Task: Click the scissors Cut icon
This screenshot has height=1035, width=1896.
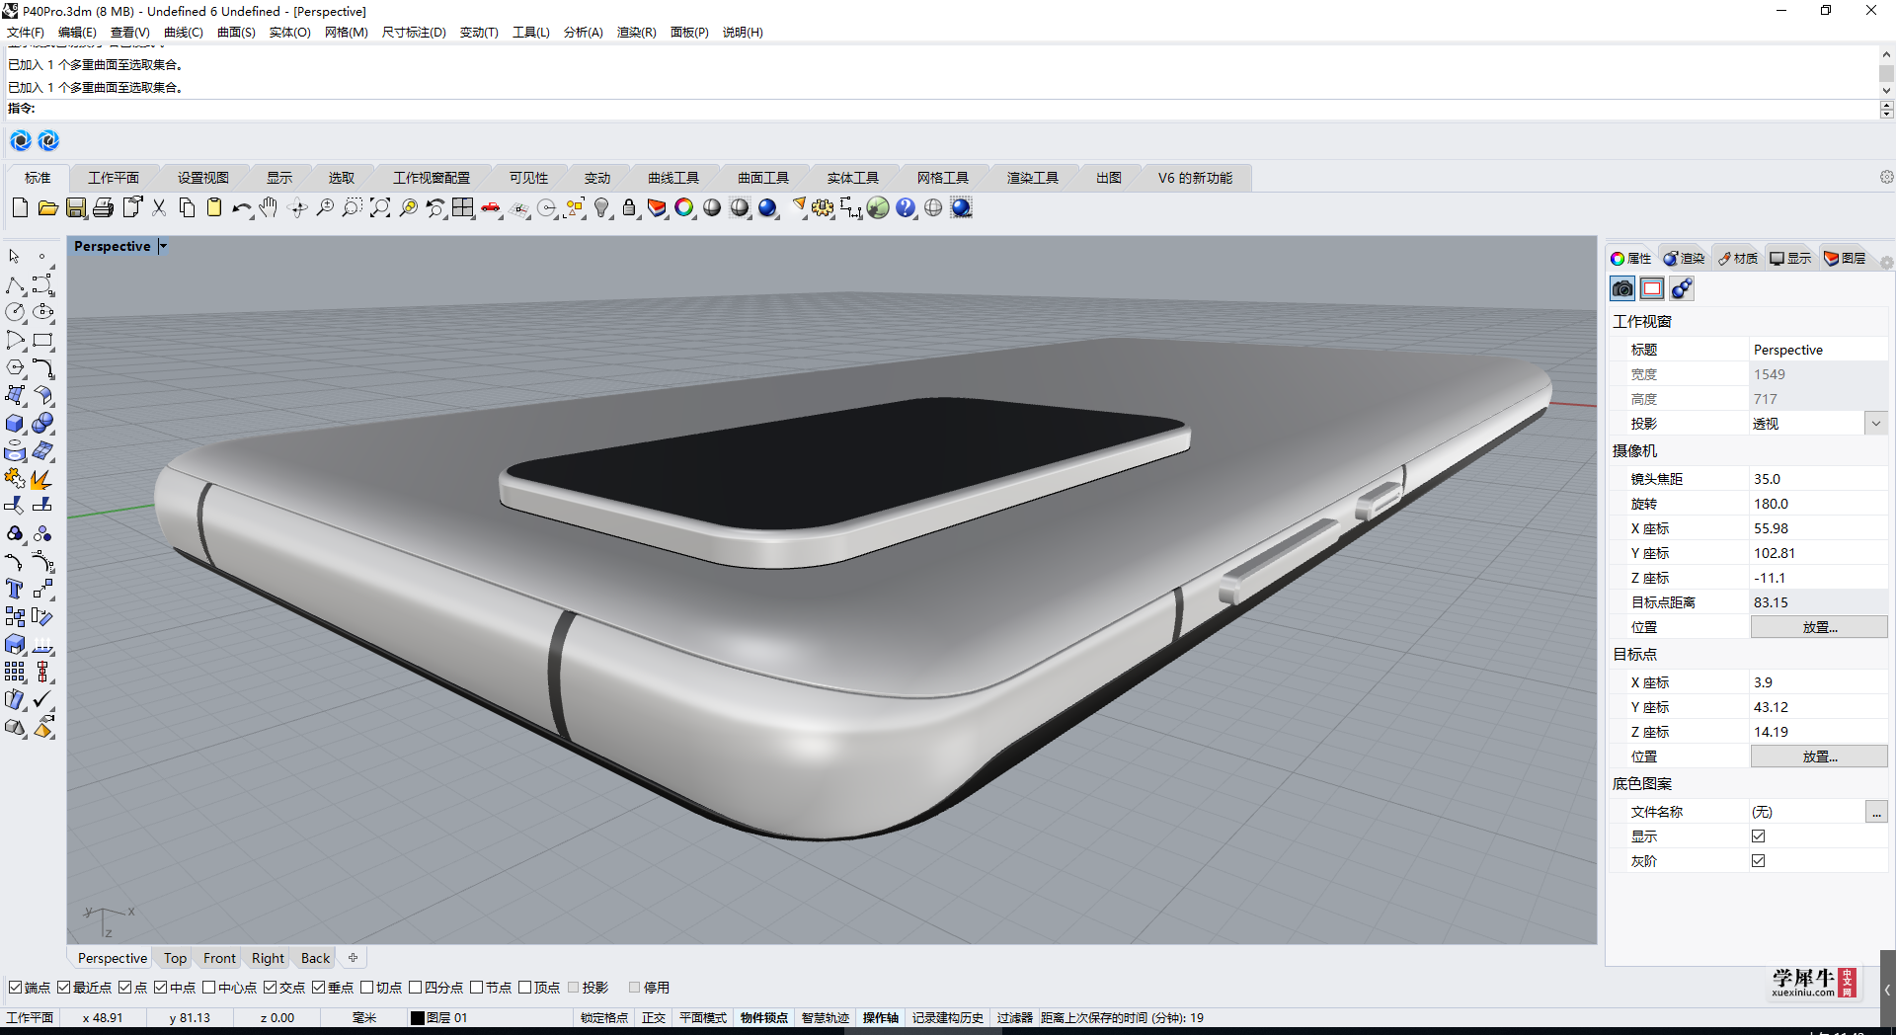Action: tap(159, 207)
